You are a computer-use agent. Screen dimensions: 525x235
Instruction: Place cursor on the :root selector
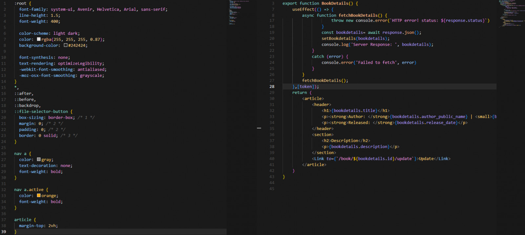(x=20, y=3)
